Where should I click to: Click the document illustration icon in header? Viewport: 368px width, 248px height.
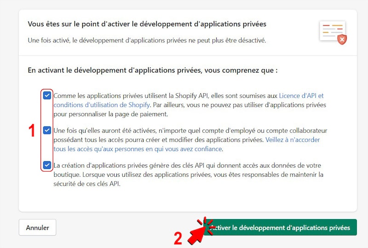coord(331,31)
